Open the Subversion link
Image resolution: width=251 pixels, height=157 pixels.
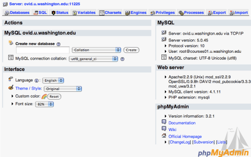click(204, 142)
